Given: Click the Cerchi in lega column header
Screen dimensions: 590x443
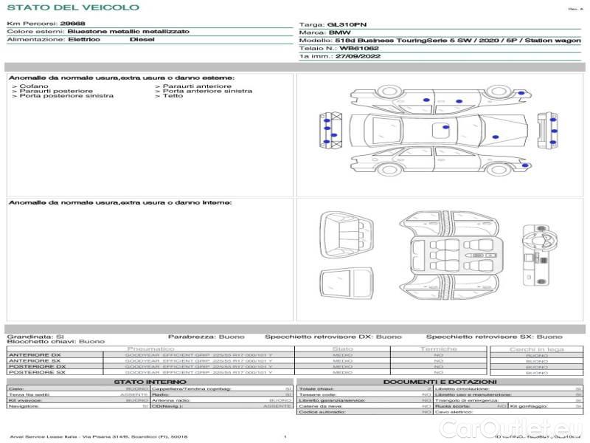Looking at the screenshot, I should point(536,348).
